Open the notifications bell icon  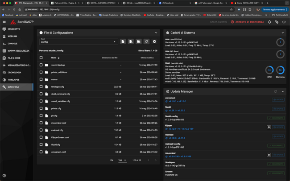(x=269, y=22)
